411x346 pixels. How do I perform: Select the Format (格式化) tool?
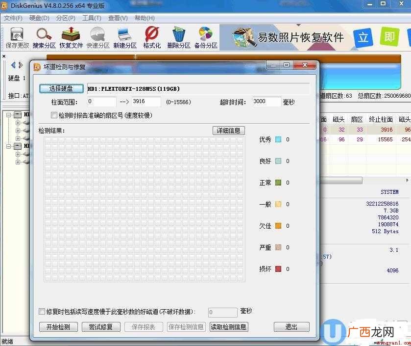pos(152,38)
